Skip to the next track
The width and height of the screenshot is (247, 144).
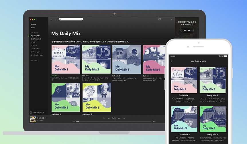pos(119,118)
